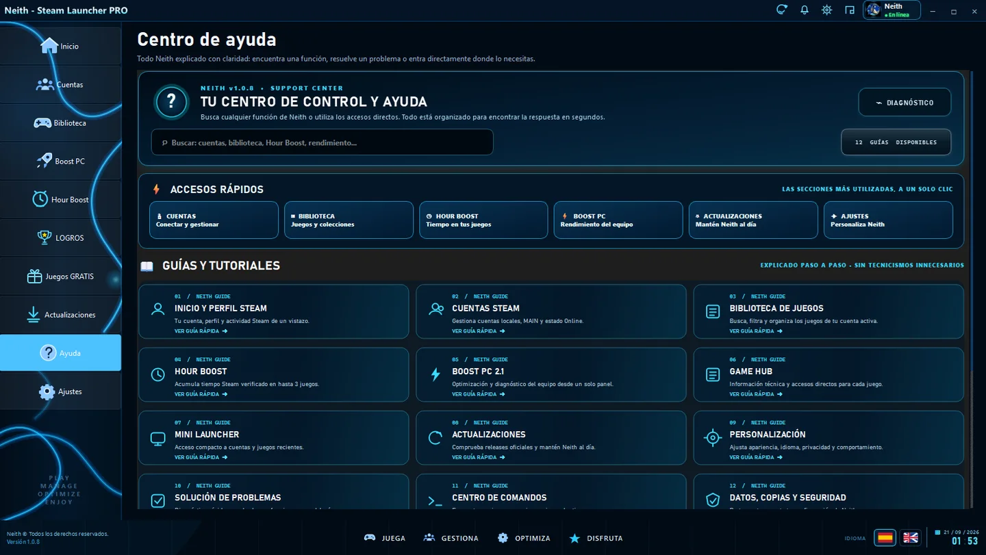The height and width of the screenshot is (555, 986).
Task: Click the gamepad icon beside Biblioteca
Action: [x=42, y=122]
